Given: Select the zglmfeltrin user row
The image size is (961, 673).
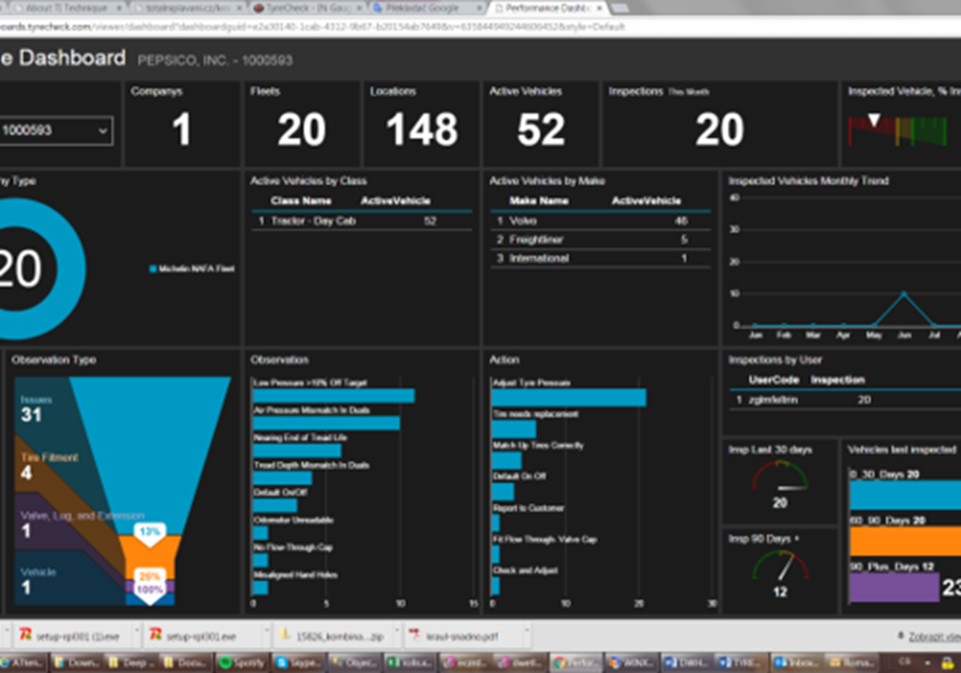Looking at the screenshot, I should point(845,399).
